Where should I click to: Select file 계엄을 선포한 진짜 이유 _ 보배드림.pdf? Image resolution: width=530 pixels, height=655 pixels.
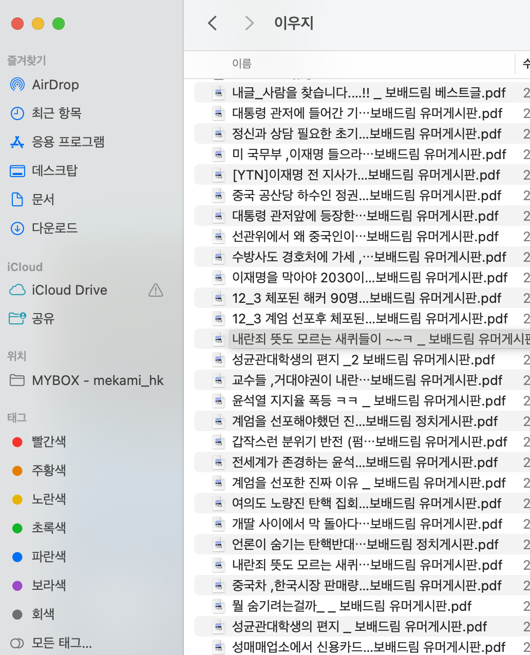[x=369, y=483]
